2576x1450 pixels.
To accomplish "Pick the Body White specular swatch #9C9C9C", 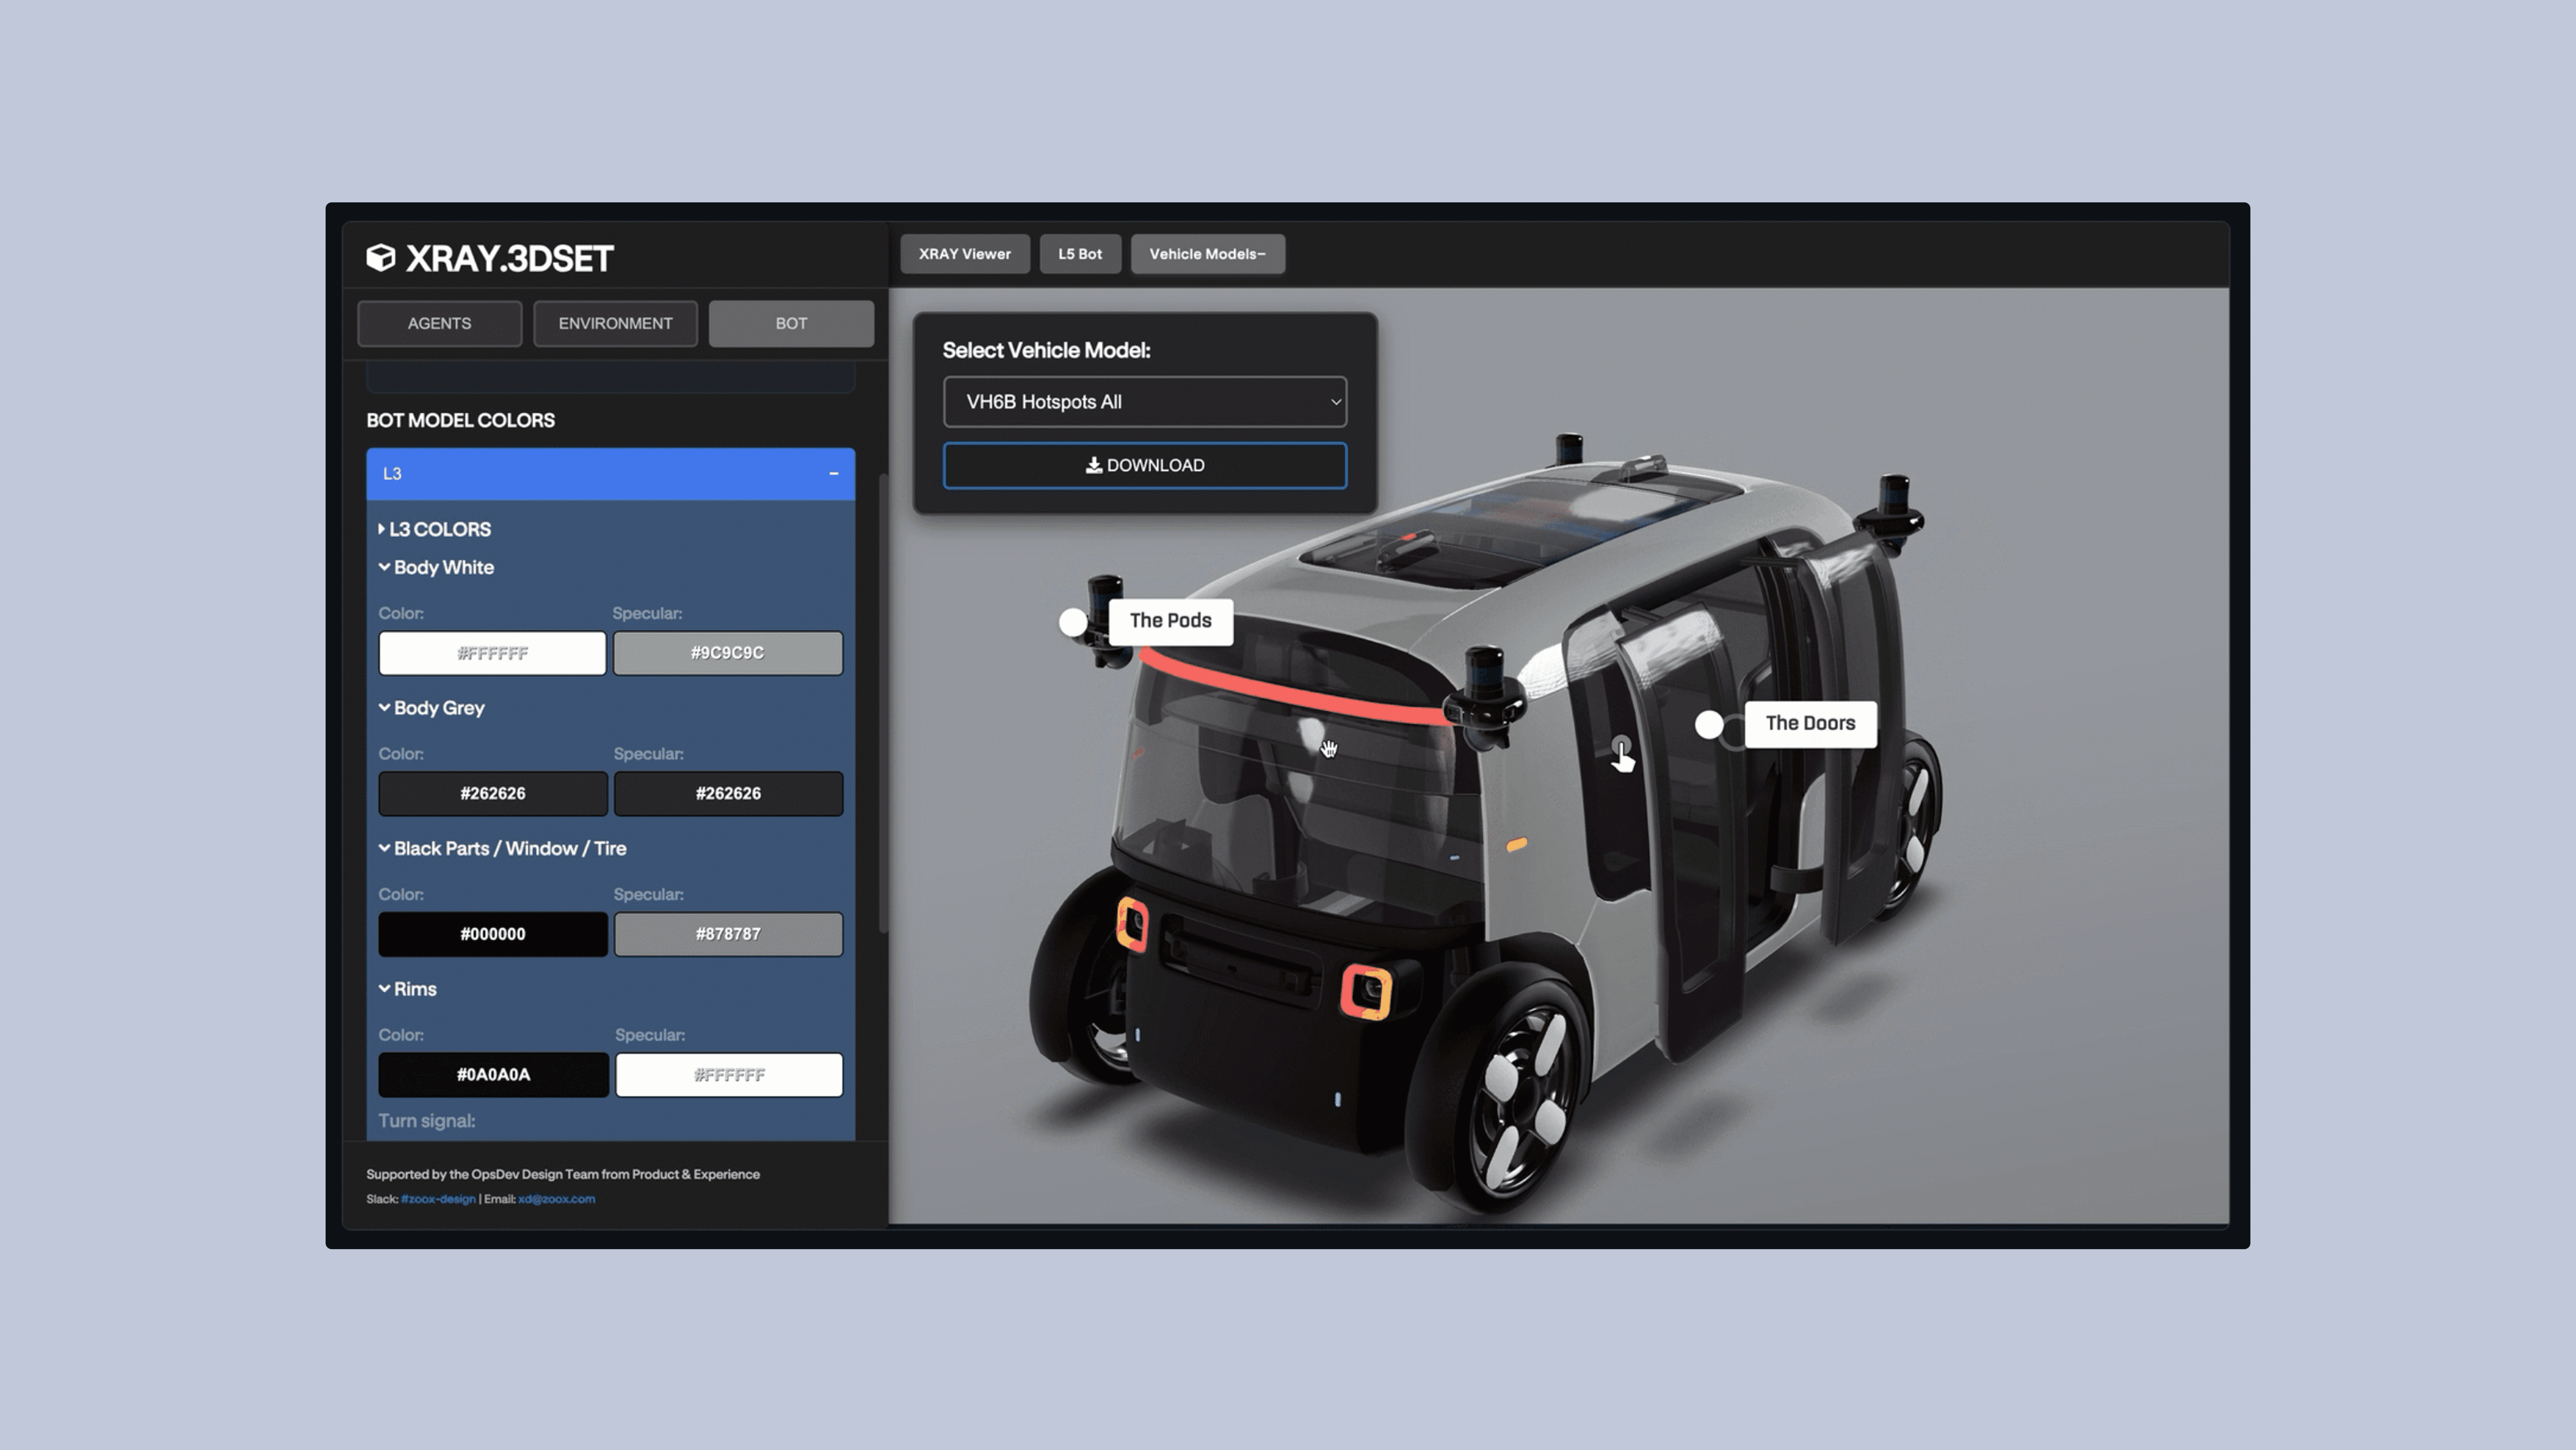I will 728,653.
